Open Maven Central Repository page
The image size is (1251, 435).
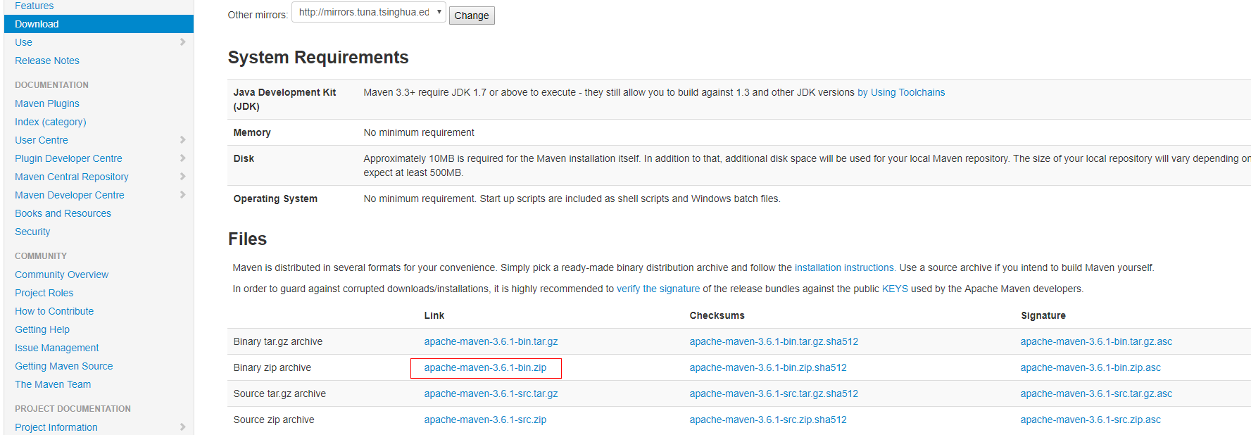coord(72,177)
